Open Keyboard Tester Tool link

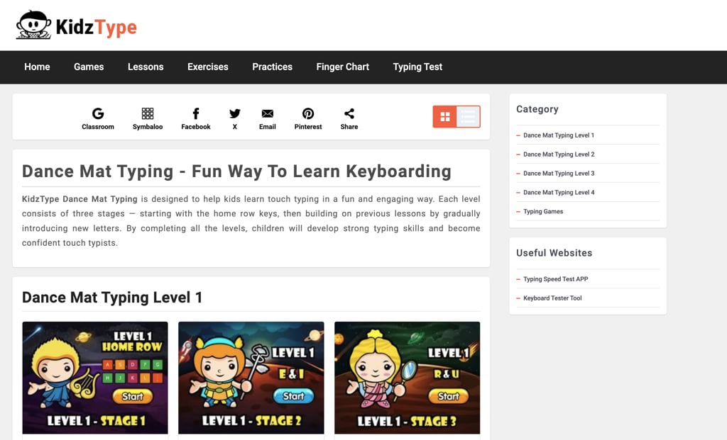(552, 298)
